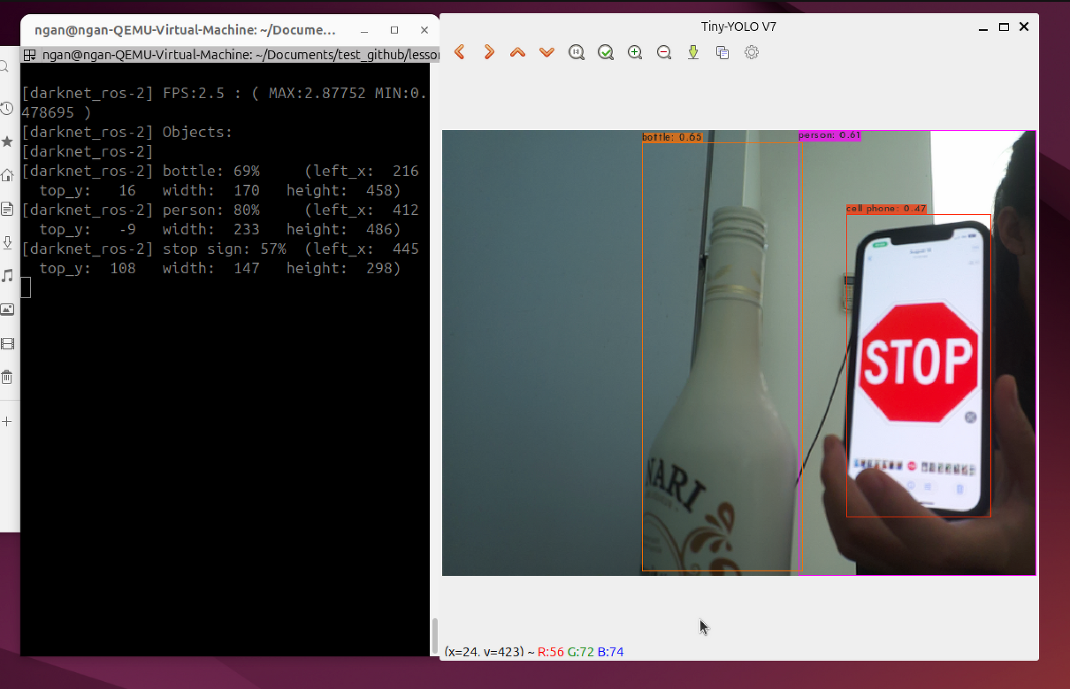1070x689 pixels.
Task: Click the STOP sign in detection image
Action: click(x=918, y=362)
